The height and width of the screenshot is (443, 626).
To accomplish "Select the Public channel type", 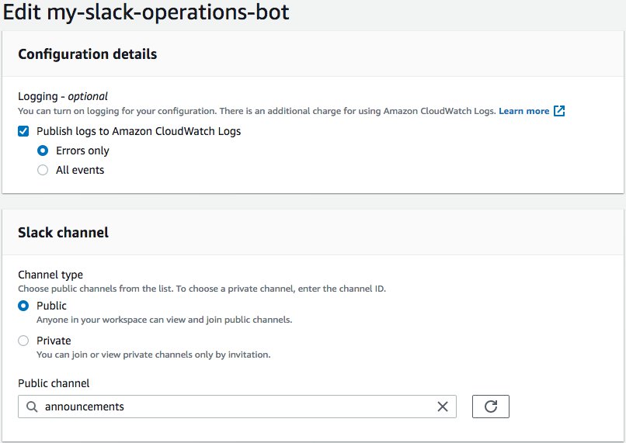I will pyautogui.click(x=23, y=306).
